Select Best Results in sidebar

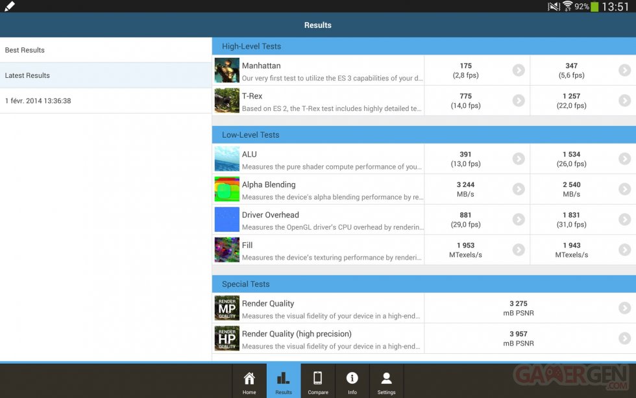click(x=106, y=50)
